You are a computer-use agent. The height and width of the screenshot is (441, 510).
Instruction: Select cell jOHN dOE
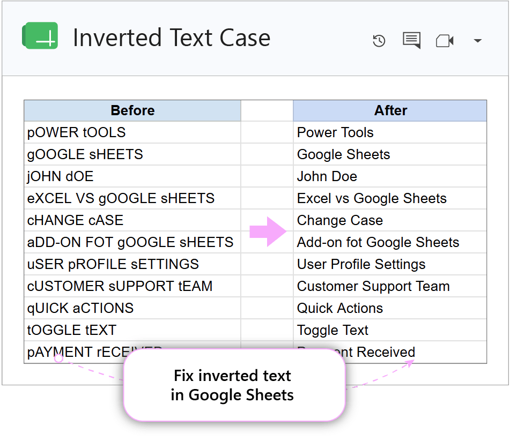click(132, 176)
